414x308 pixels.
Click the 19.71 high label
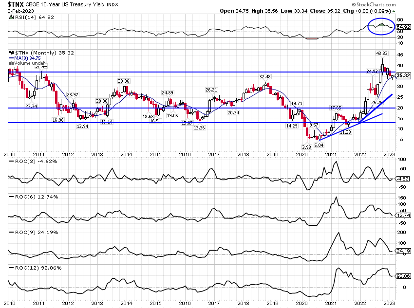pyautogui.click(x=297, y=103)
